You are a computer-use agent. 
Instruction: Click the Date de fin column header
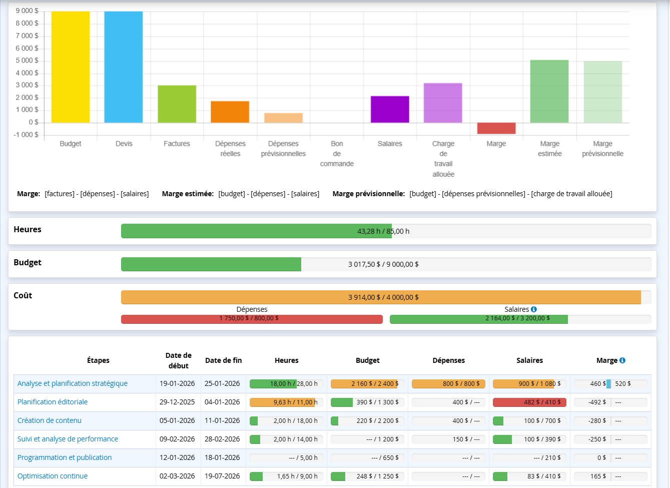[223, 360]
